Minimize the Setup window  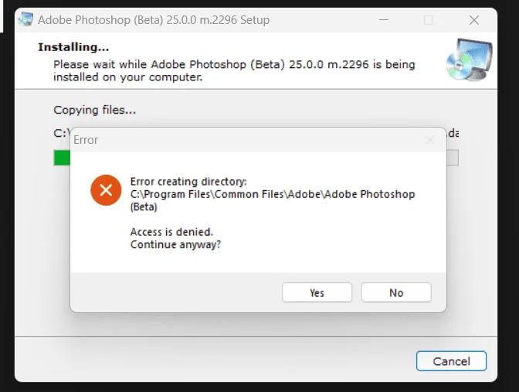(x=384, y=20)
